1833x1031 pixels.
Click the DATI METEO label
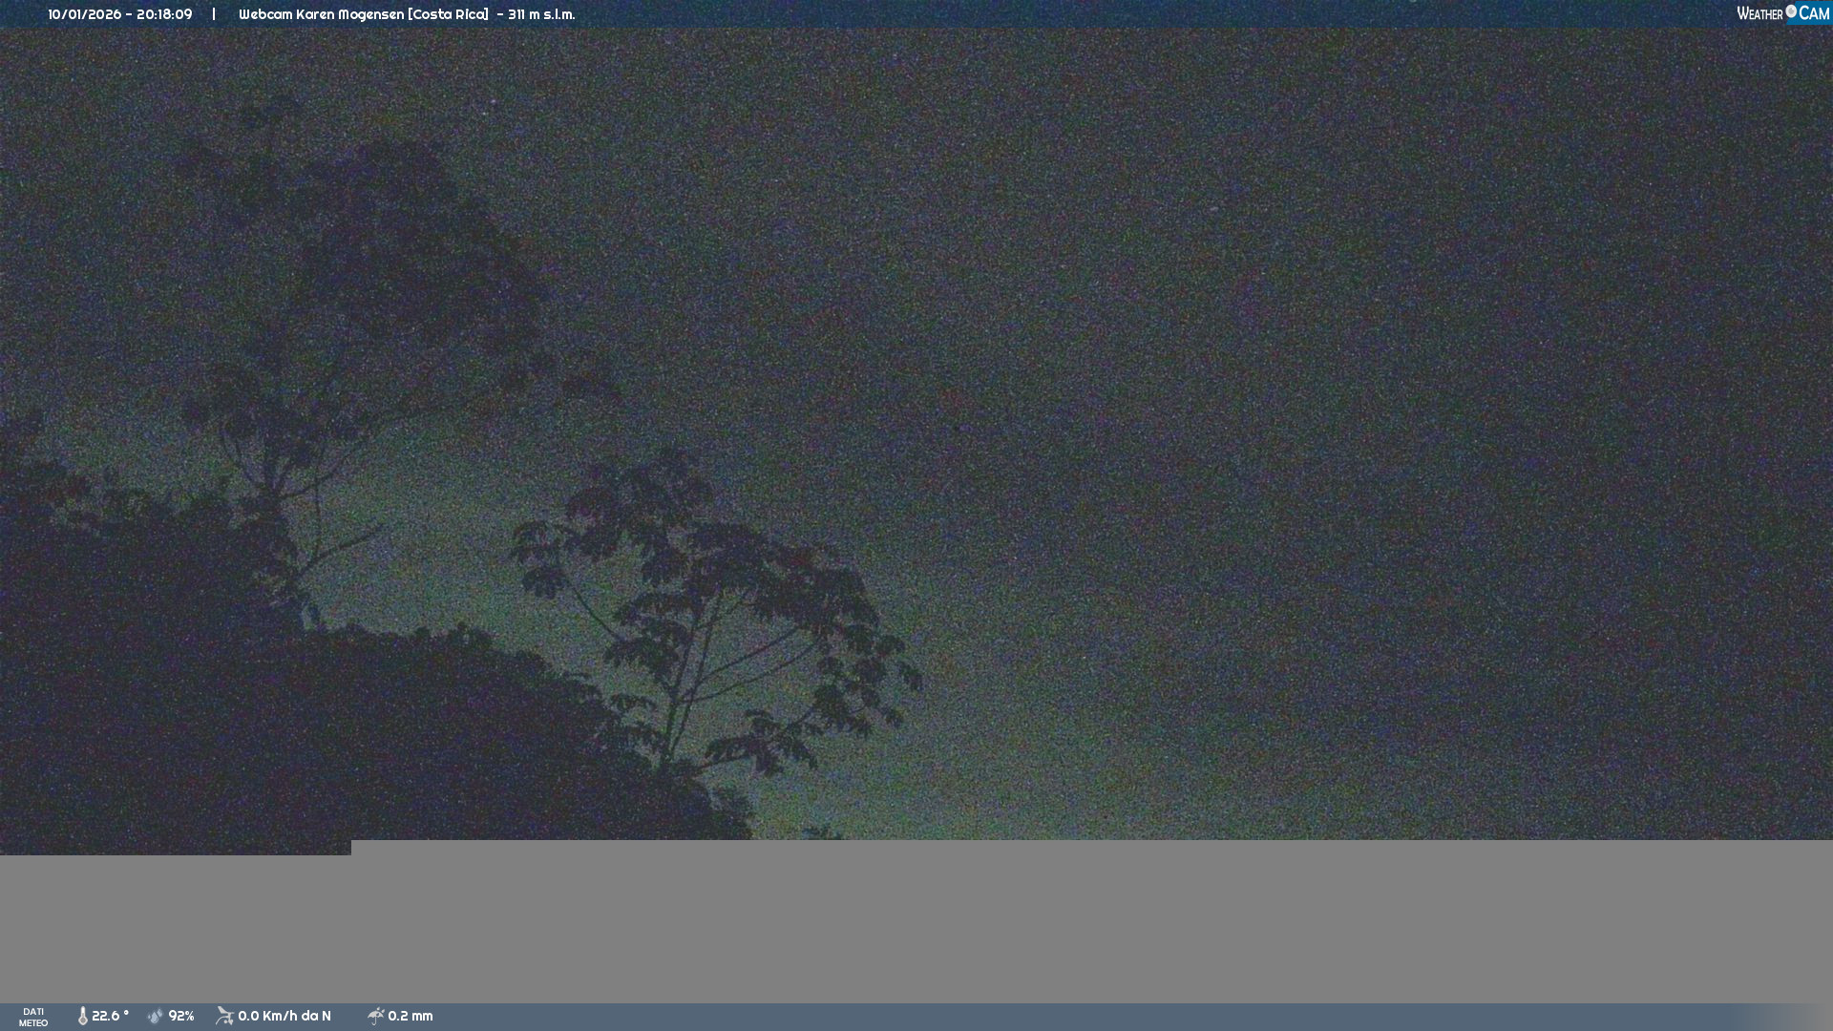pyautogui.click(x=33, y=1017)
